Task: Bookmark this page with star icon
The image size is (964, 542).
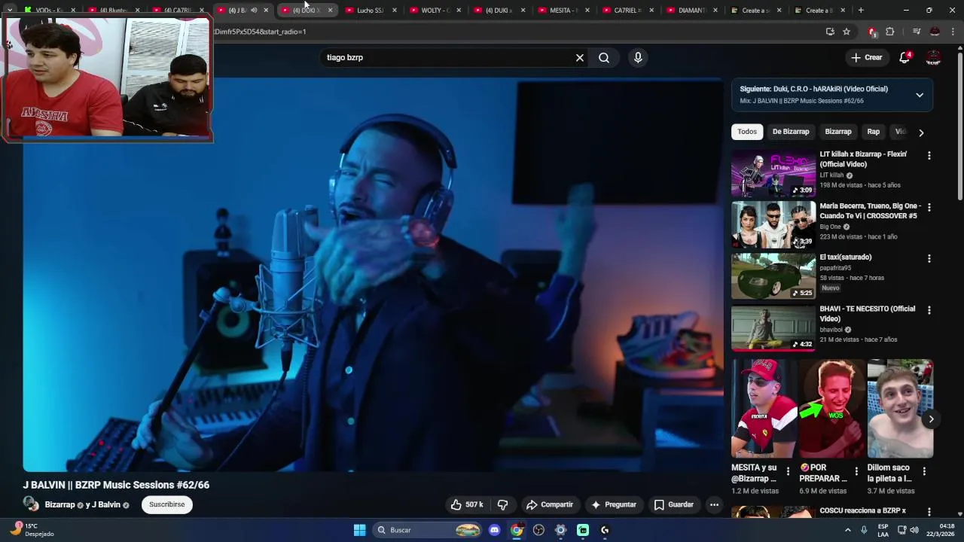Action: pyautogui.click(x=847, y=32)
